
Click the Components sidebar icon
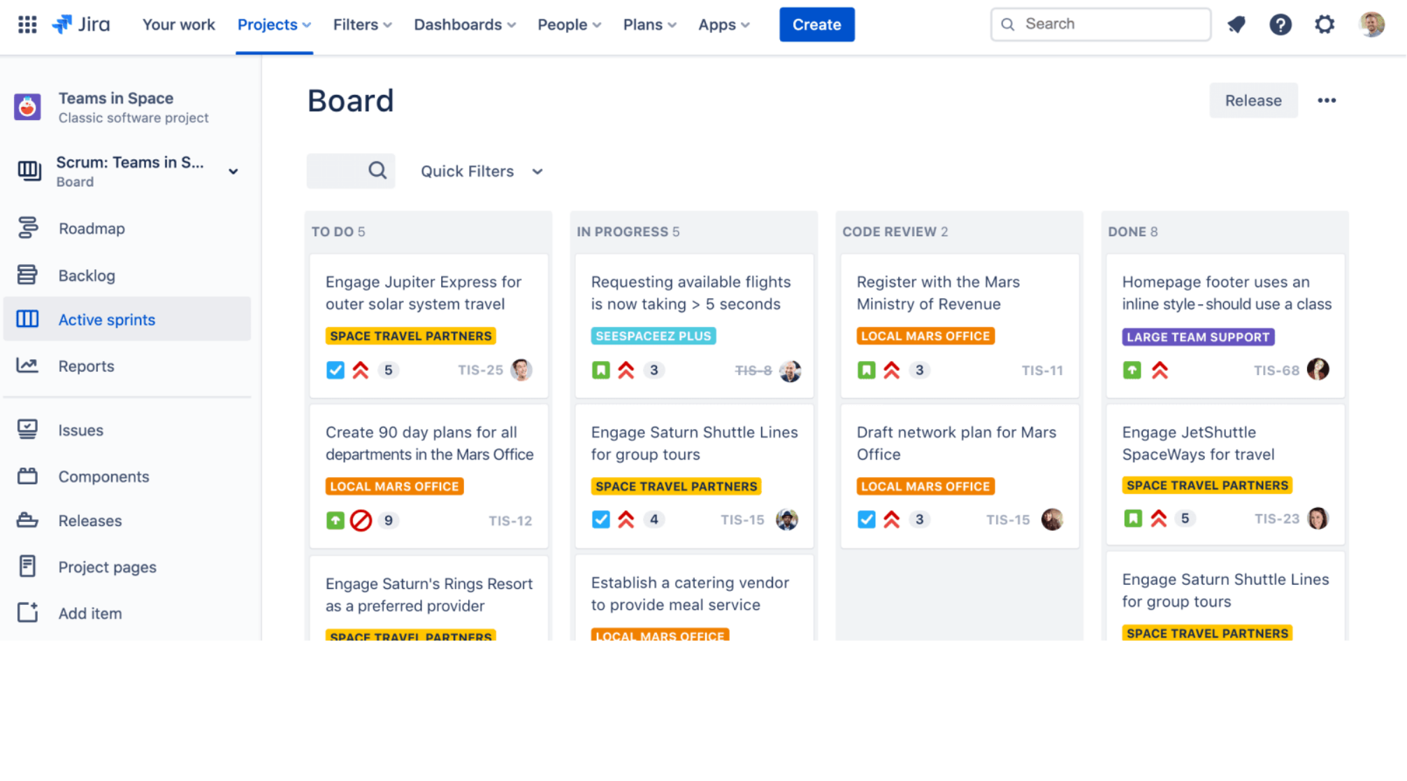point(27,476)
